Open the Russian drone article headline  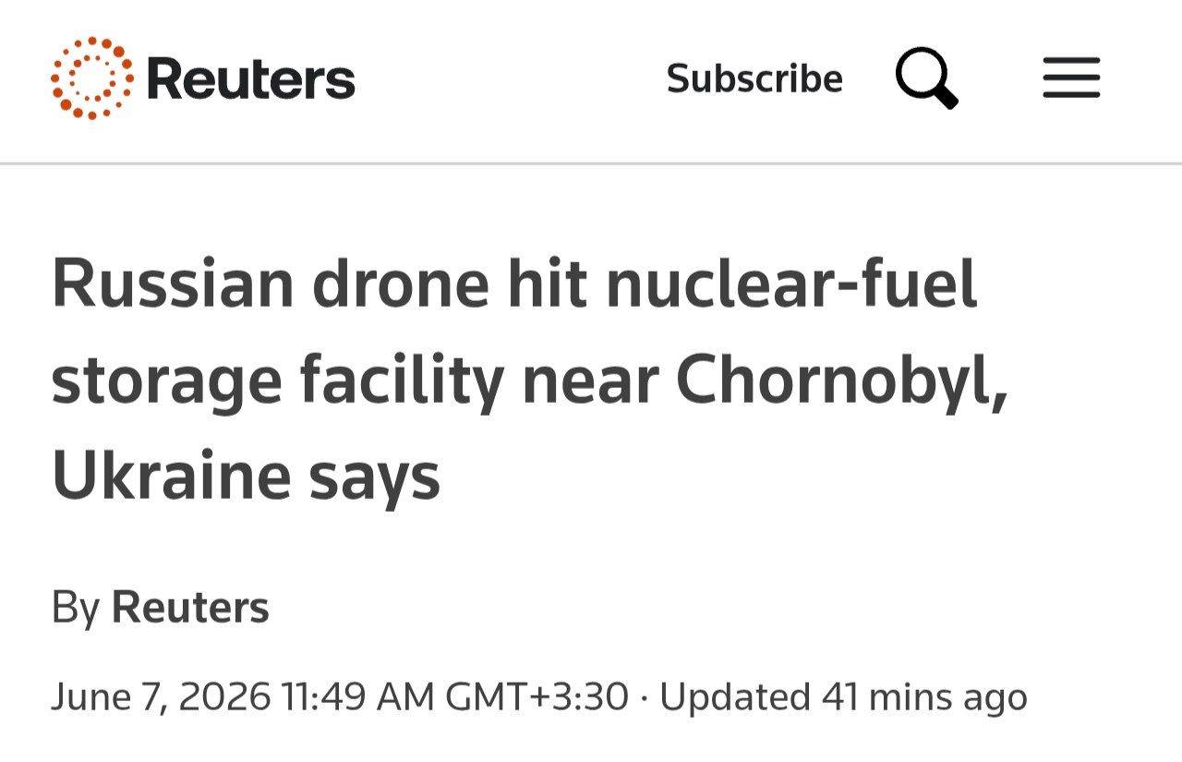(x=529, y=381)
